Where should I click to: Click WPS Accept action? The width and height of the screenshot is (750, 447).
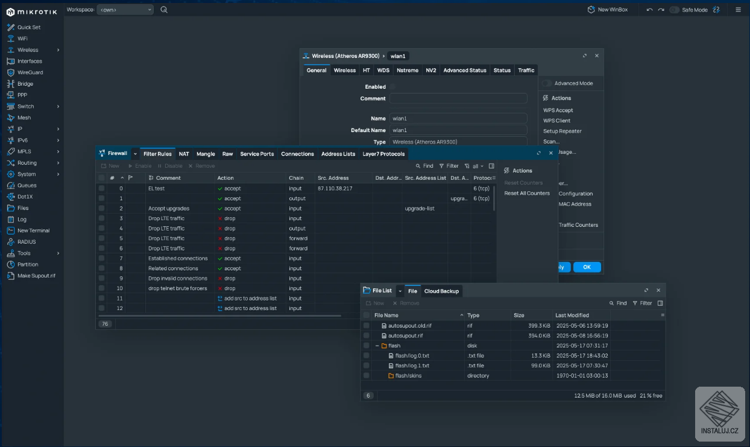point(558,110)
